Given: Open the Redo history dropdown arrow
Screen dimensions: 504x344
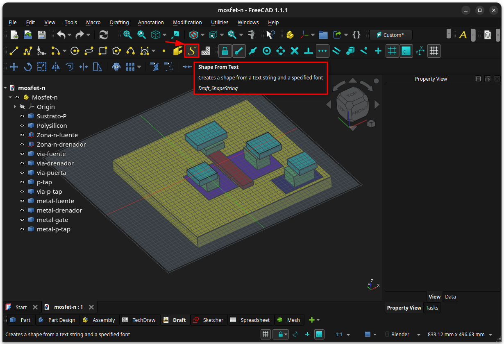Looking at the screenshot, I should 88,35.
